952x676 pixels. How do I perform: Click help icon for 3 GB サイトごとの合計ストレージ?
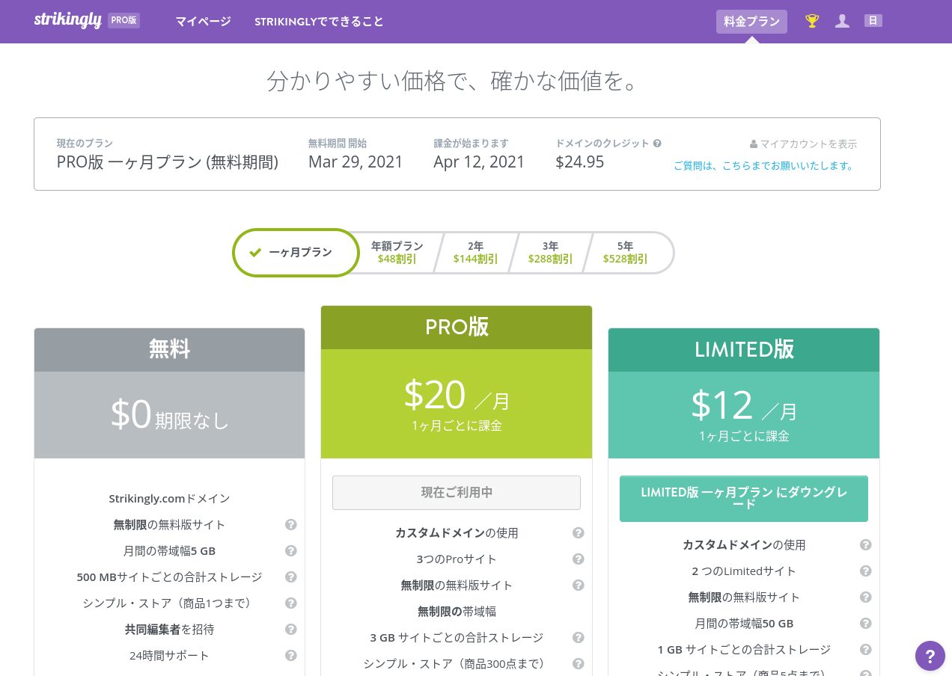click(x=579, y=638)
